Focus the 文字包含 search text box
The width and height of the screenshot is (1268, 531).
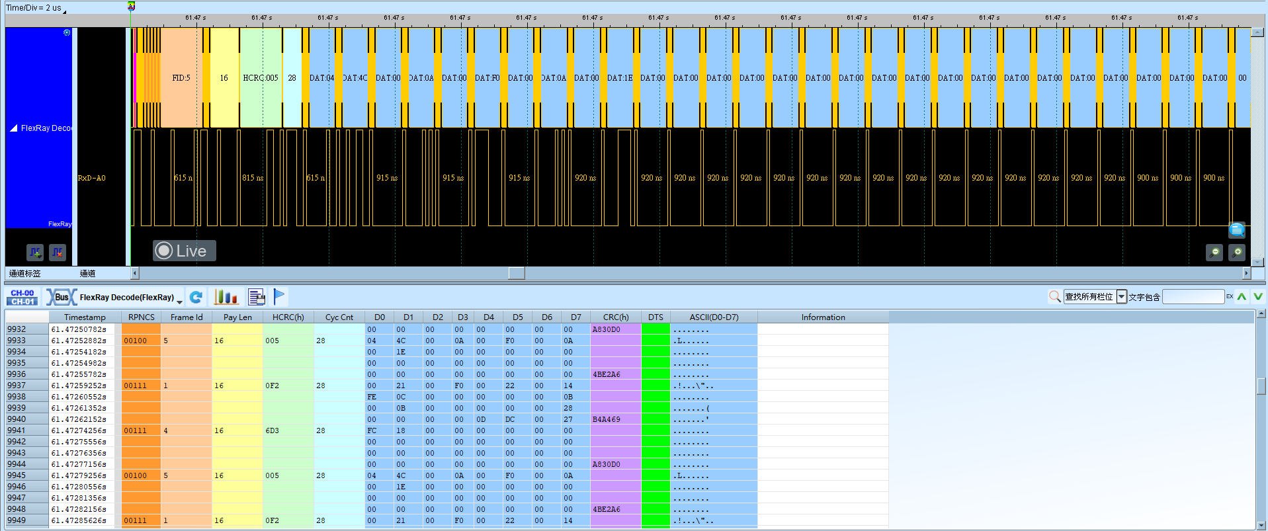pyautogui.click(x=1193, y=297)
